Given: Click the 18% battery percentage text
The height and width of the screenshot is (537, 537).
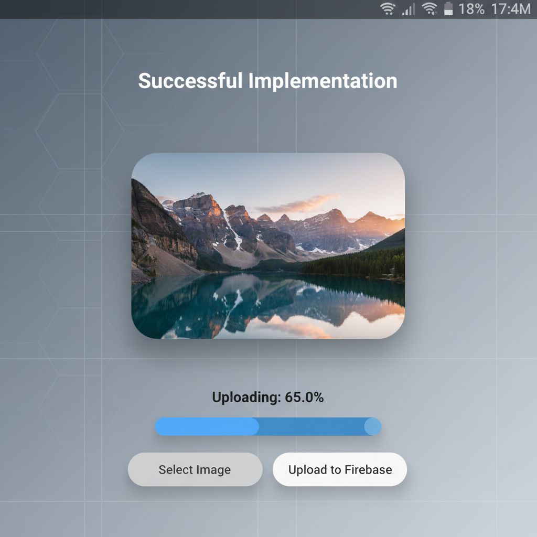Looking at the screenshot, I should (471, 9).
